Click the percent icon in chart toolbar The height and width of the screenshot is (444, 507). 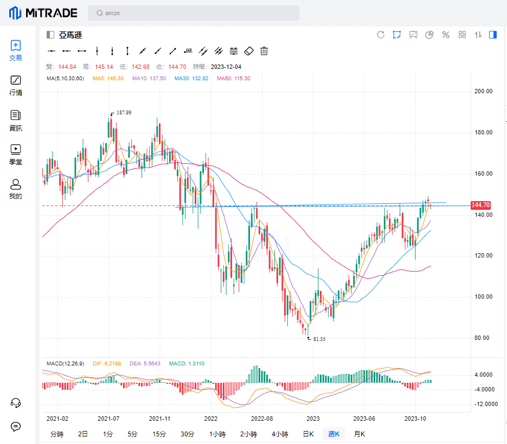point(446,35)
